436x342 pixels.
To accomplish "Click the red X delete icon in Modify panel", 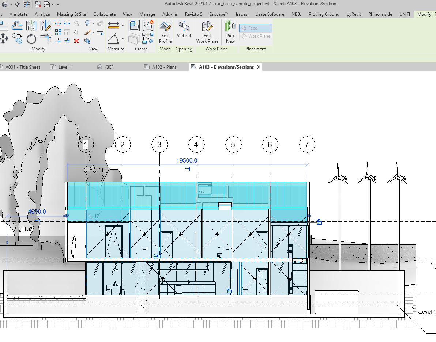I will pyautogui.click(x=76, y=41).
